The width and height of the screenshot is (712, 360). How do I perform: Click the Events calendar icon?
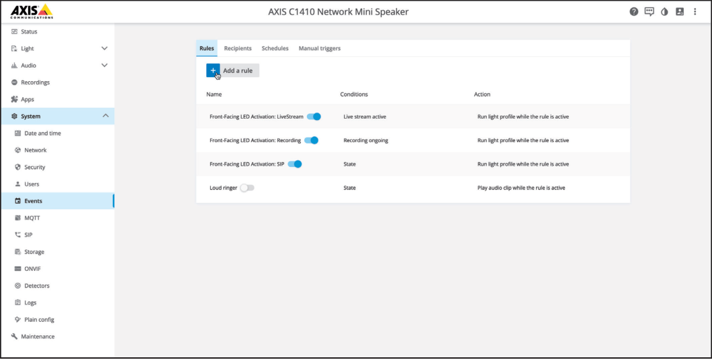click(17, 201)
